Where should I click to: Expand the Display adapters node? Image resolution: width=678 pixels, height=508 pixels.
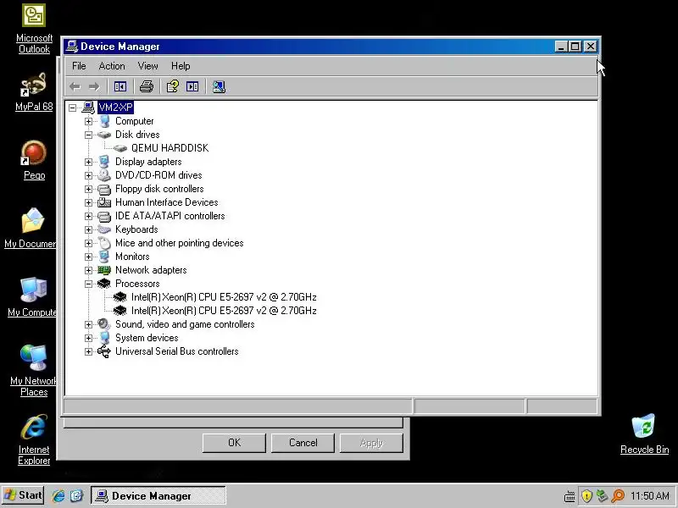pos(88,162)
